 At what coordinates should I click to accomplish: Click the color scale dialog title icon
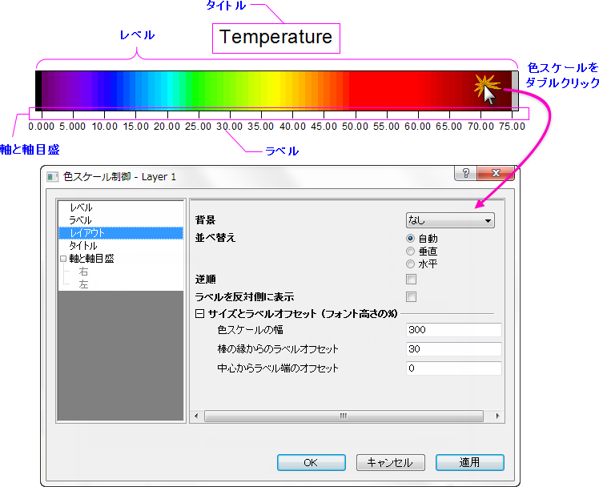point(52,177)
